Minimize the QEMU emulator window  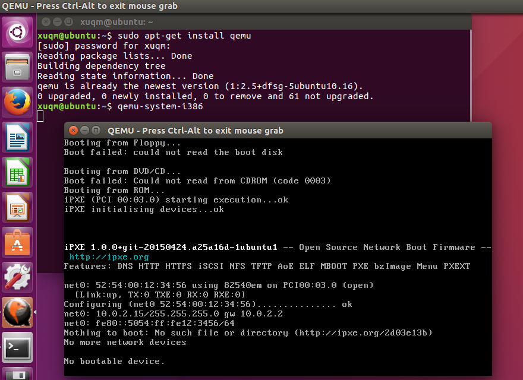[x=85, y=131]
